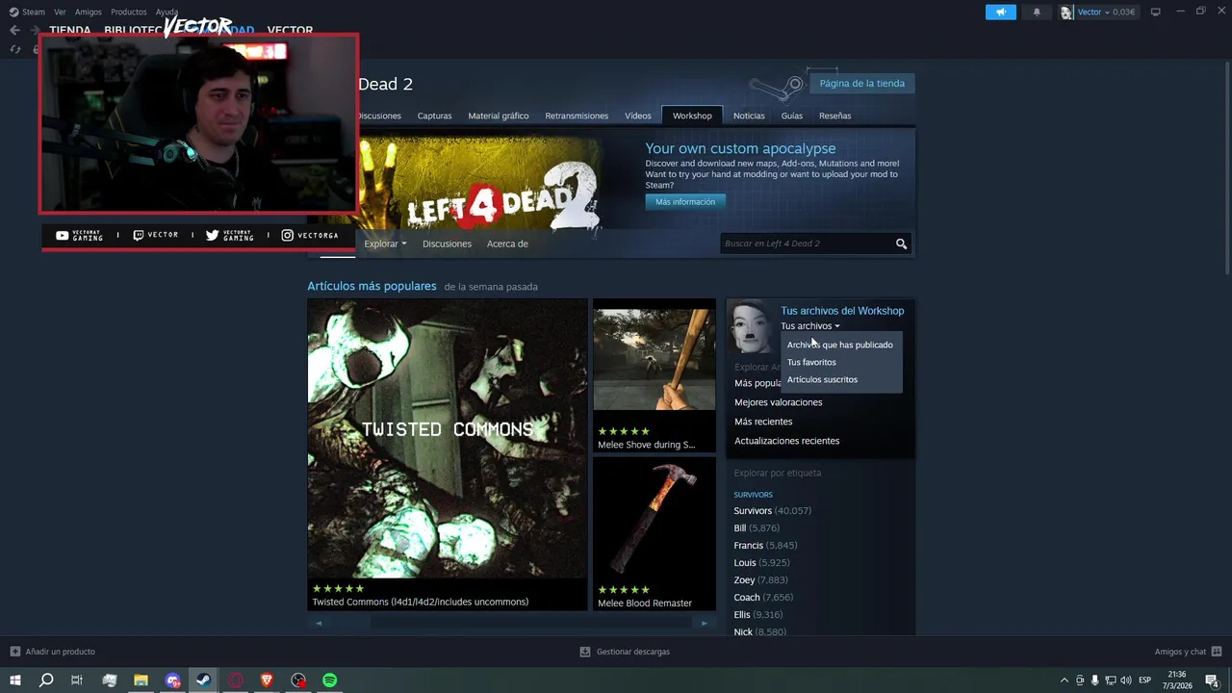Open the Amigos menu
Viewport: 1232px width, 693px height.
click(x=89, y=12)
